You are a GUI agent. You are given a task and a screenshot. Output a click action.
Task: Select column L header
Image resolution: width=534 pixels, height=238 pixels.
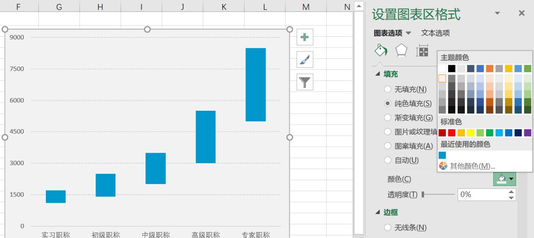tap(265, 6)
